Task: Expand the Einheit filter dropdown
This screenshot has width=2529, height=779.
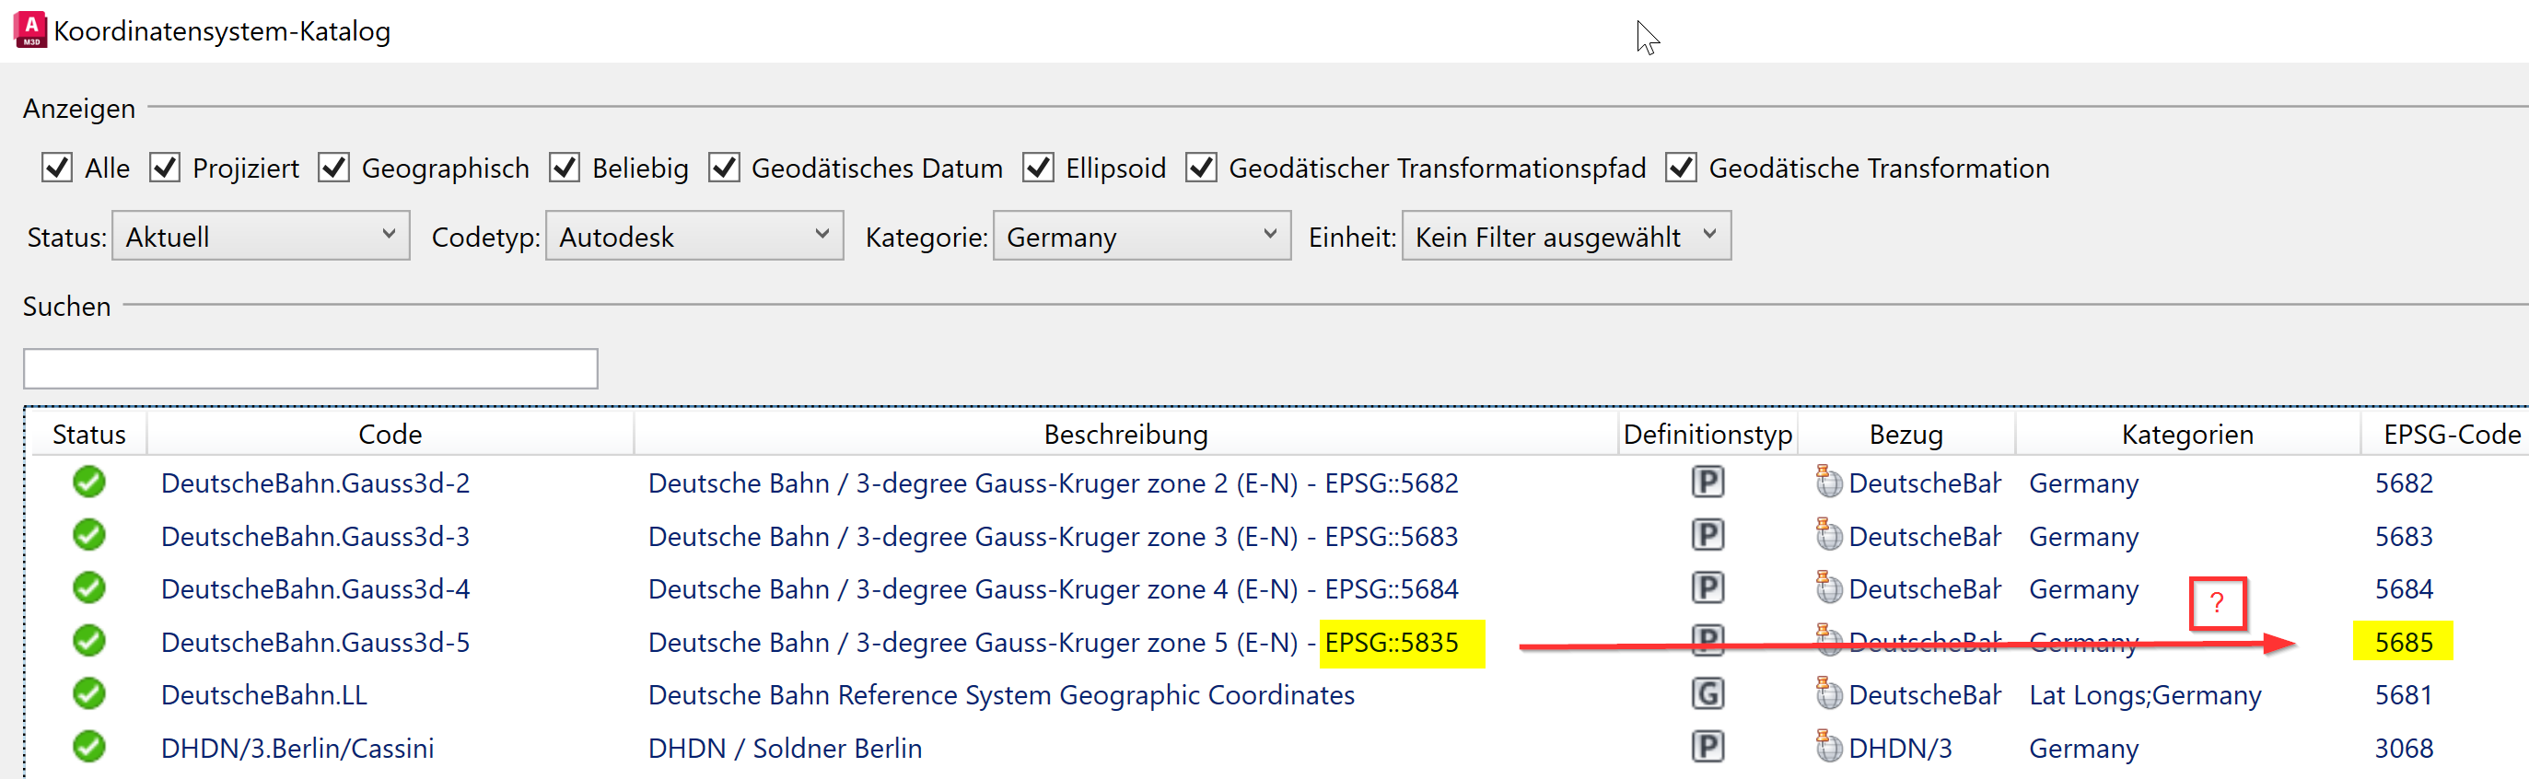Action: click(1565, 236)
